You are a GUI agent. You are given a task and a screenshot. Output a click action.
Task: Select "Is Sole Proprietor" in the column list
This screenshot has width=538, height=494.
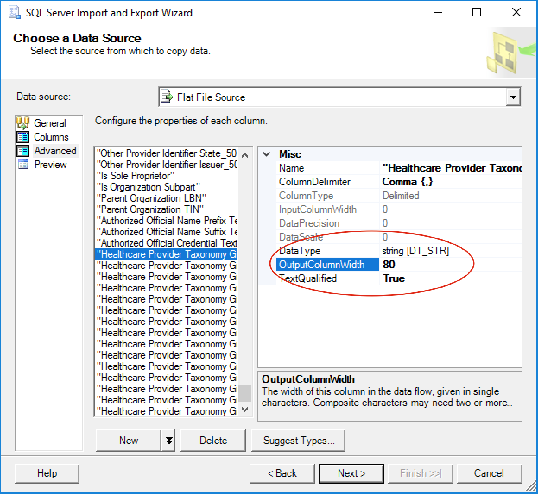click(135, 176)
